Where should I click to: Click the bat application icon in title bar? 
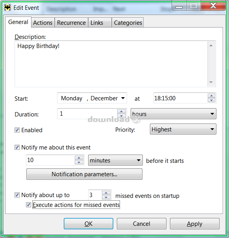click(7, 8)
